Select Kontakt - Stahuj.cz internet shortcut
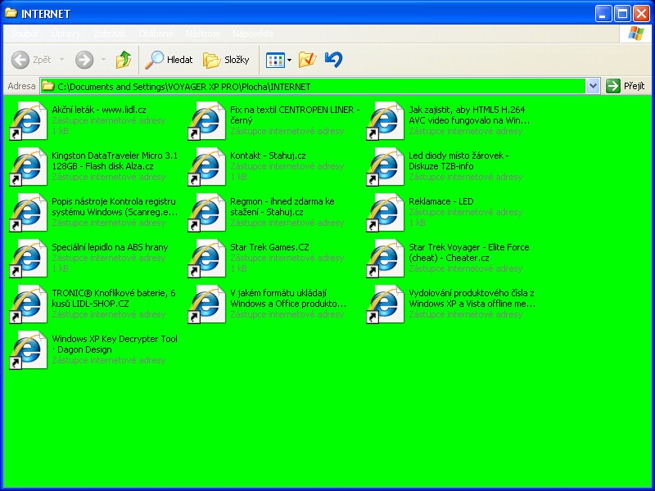This screenshot has width=655, height=491. click(206, 167)
